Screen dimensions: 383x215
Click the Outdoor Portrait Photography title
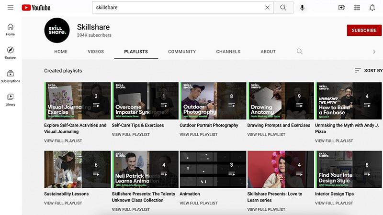[x=209, y=125]
